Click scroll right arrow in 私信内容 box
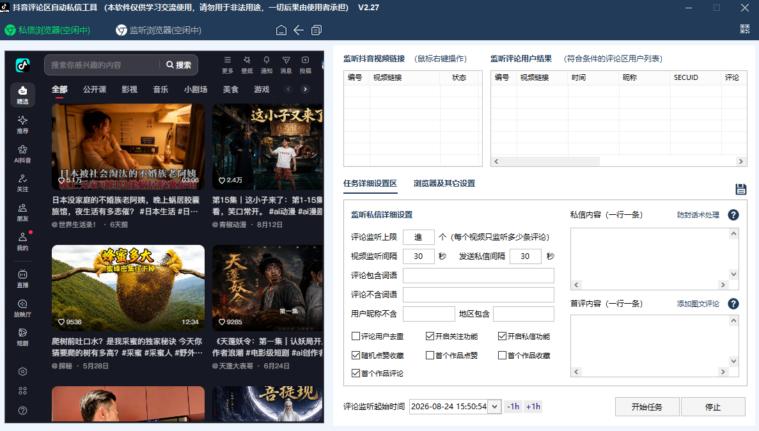Image resolution: width=759 pixels, height=431 pixels. 723,285
